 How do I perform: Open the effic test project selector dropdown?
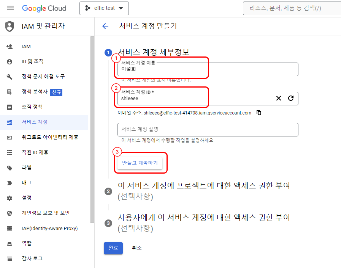tap(104, 8)
